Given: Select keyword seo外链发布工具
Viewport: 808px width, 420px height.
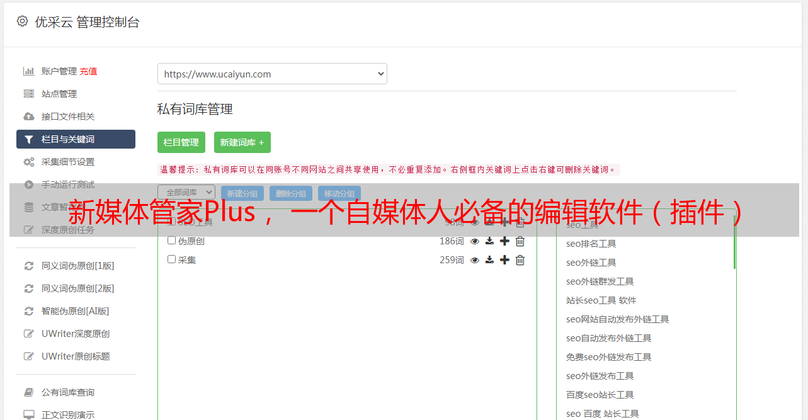Looking at the screenshot, I should 600,376.
